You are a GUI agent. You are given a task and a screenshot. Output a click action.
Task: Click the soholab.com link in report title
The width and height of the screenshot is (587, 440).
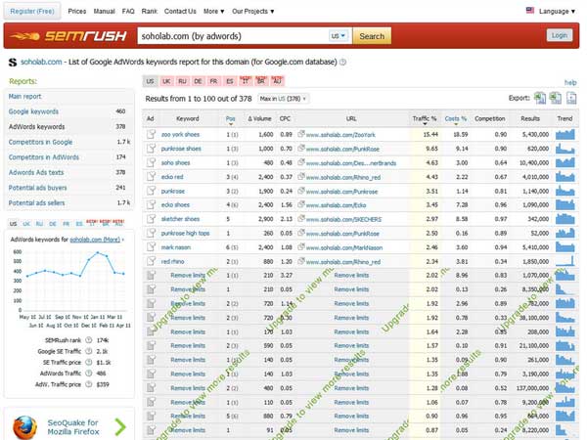coord(41,62)
